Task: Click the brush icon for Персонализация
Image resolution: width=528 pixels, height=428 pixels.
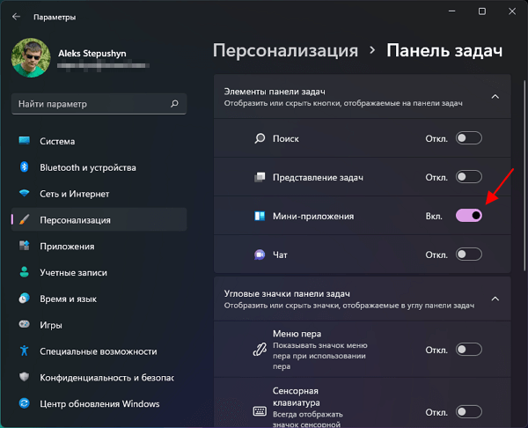Action: click(x=25, y=219)
